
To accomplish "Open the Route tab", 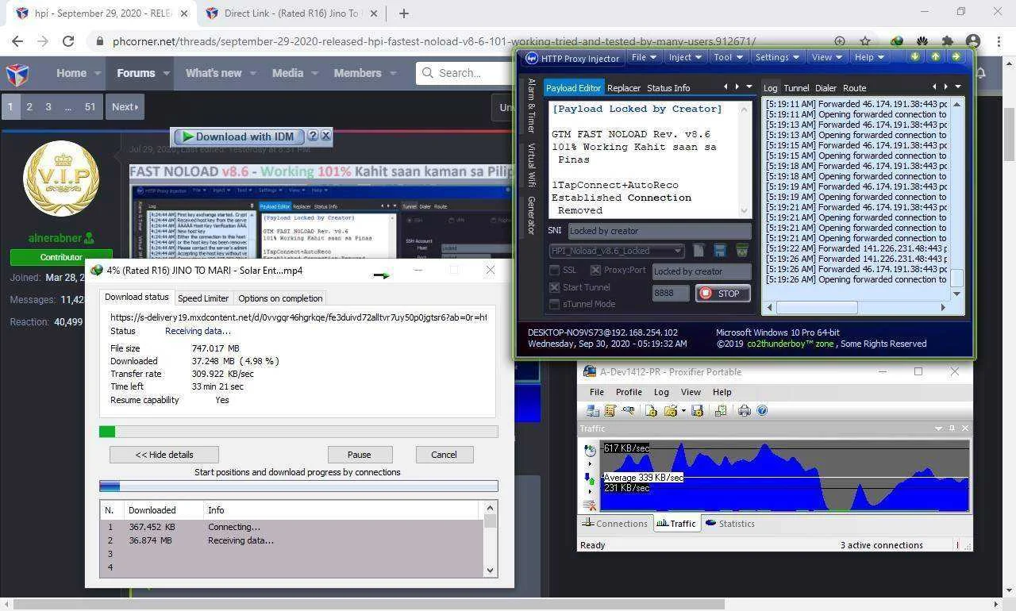I will pos(854,88).
